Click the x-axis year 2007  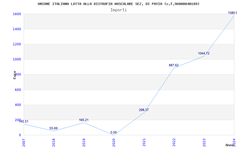[x=24, y=142]
